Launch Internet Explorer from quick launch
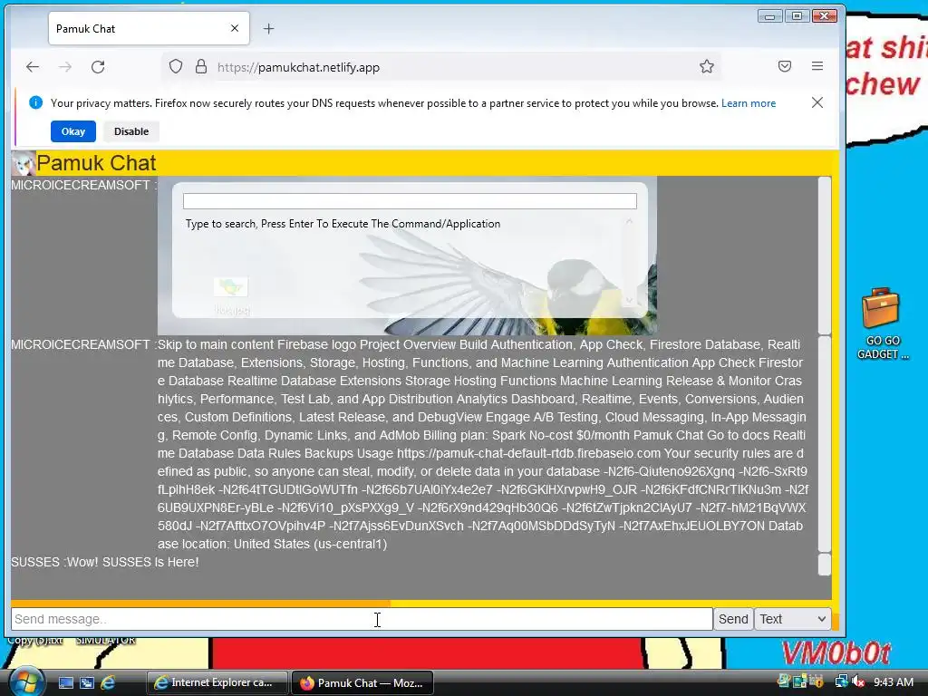Viewport: 928px width, 696px height. [108, 682]
